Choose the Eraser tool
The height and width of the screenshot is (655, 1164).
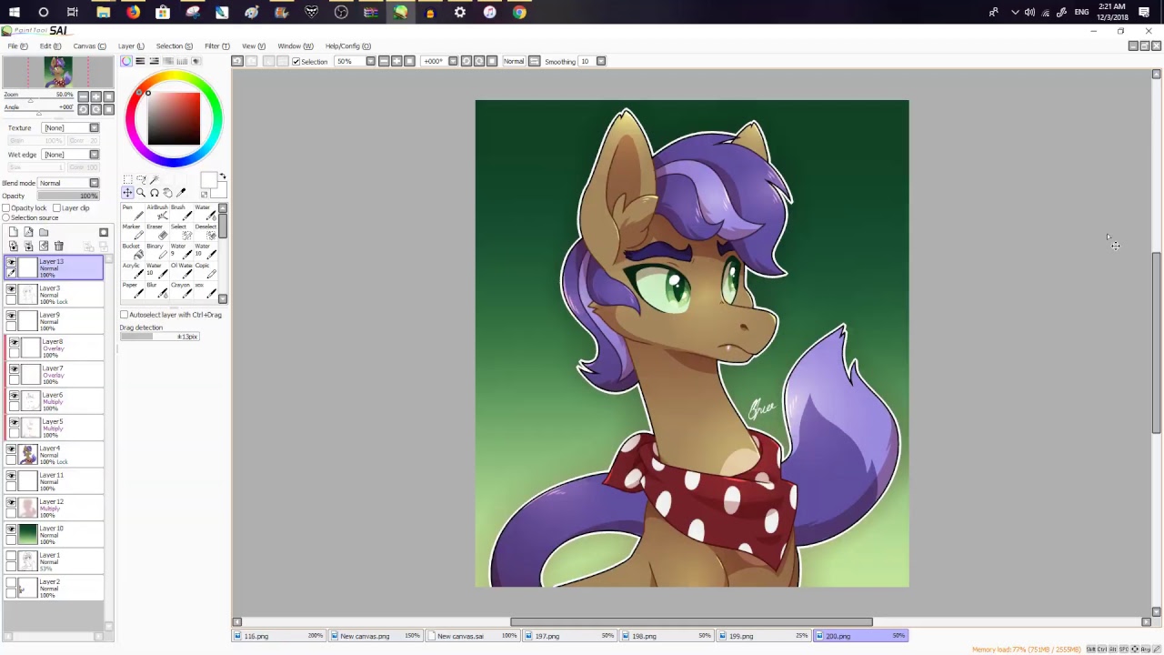click(x=158, y=232)
